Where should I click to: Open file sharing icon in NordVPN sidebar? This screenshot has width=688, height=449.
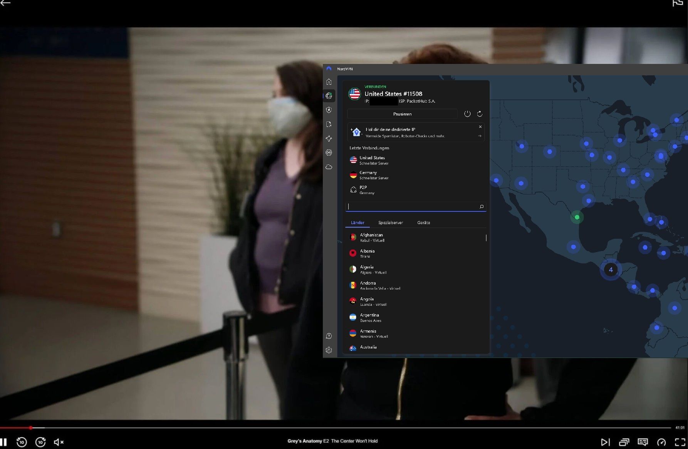[x=329, y=124]
